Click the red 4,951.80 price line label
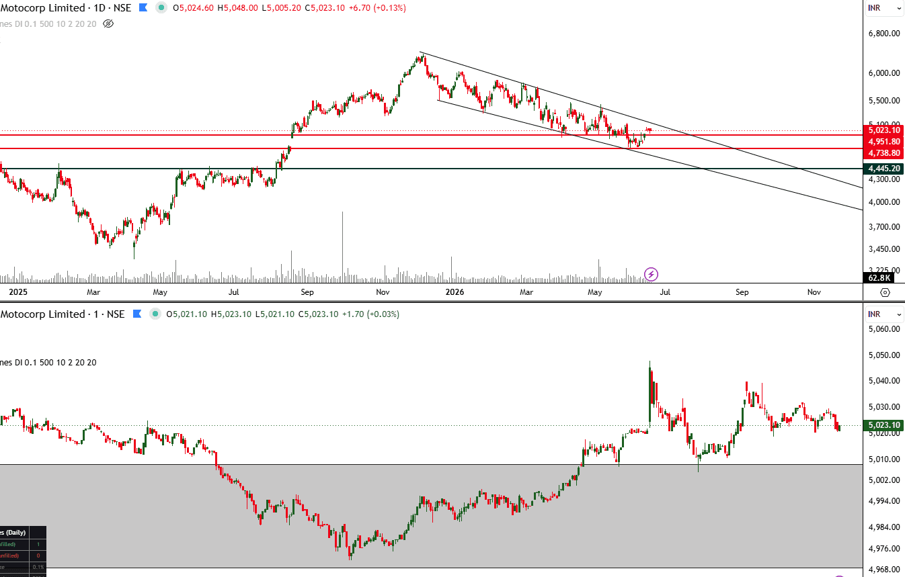The image size is (905, 577). pos(884,142)
